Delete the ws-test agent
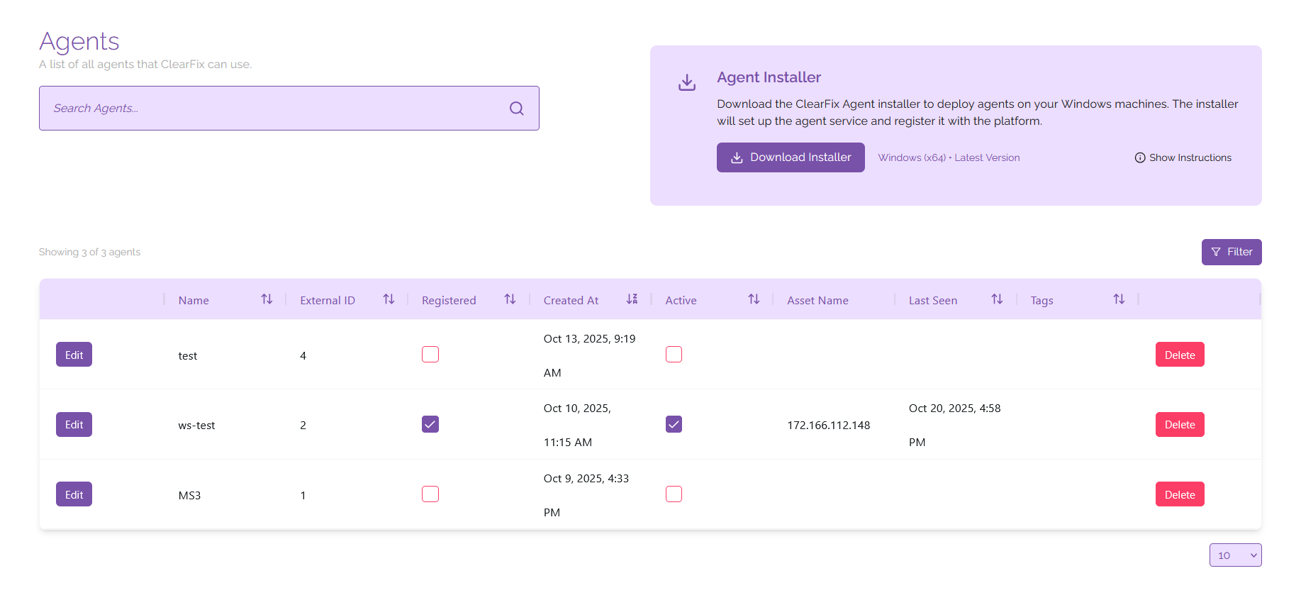The height and width of the screenshot is (605, 1301). click(x=1180, y=424)
